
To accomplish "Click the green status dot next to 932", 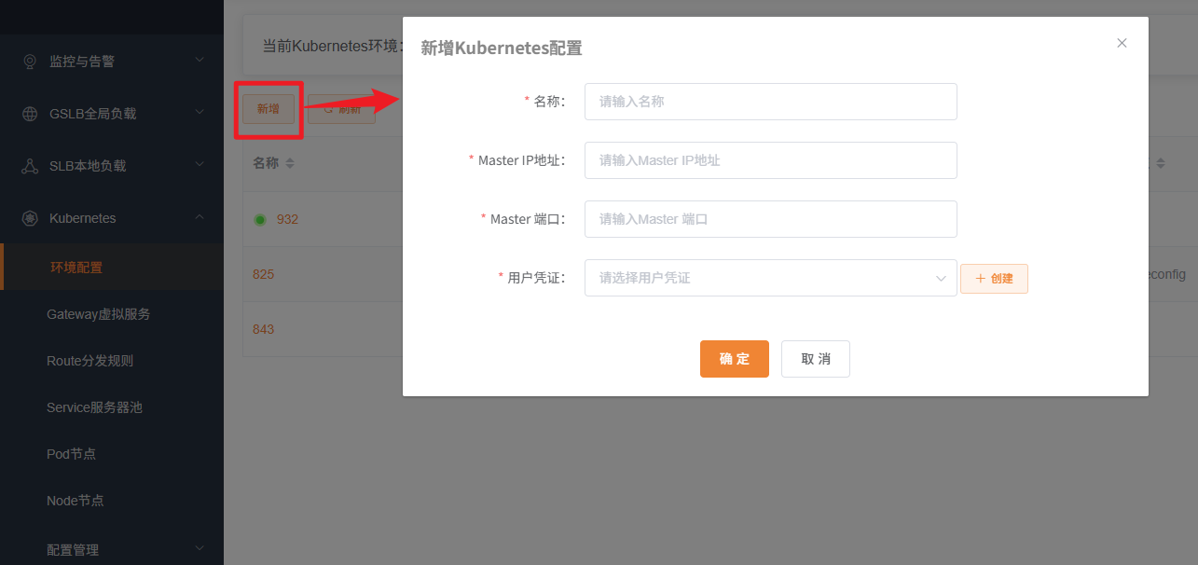I will click(x=260, y=218).
